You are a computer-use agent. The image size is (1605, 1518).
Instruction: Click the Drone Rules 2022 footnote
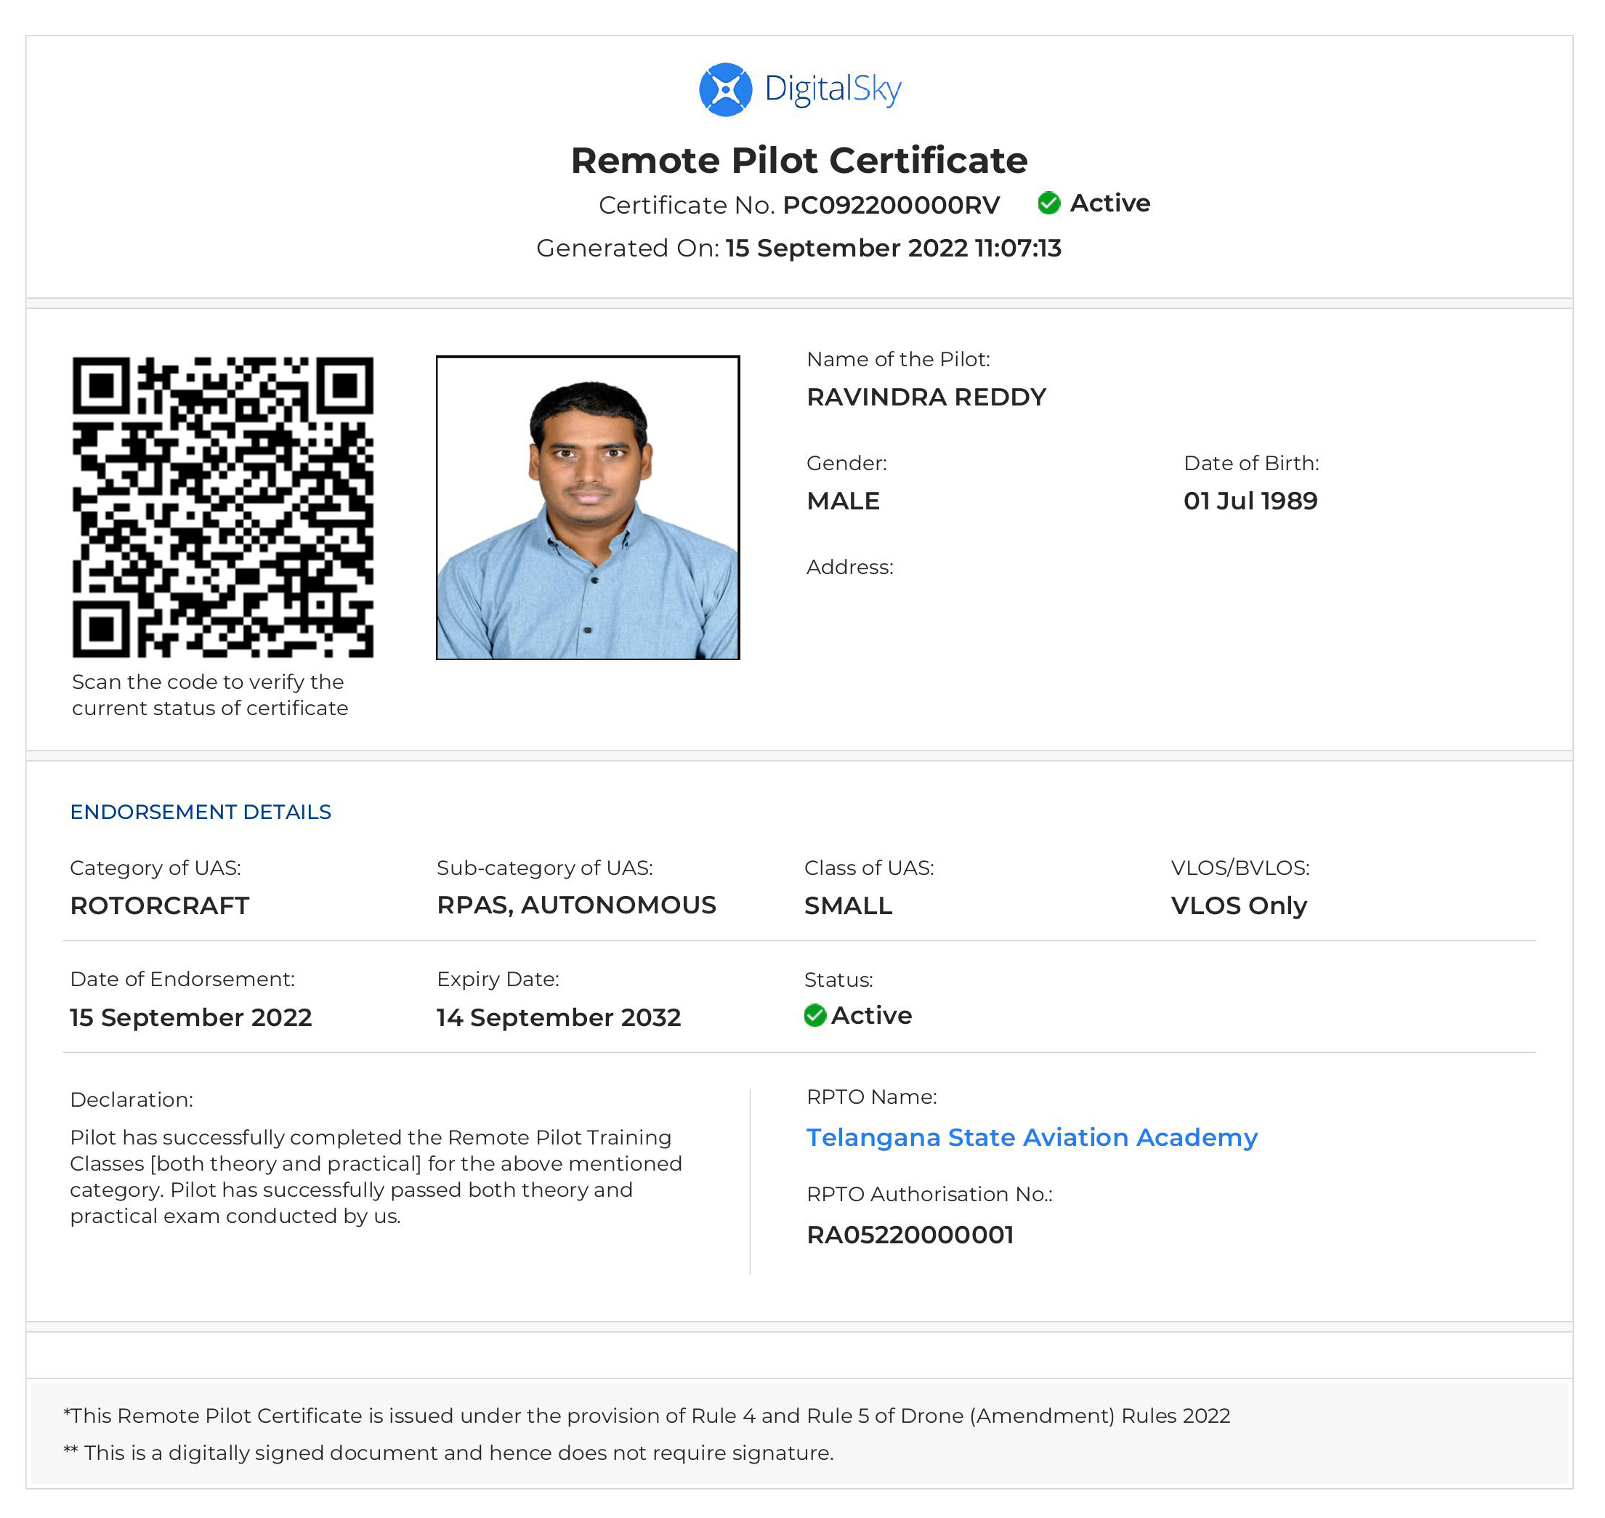coord(647,1416)
